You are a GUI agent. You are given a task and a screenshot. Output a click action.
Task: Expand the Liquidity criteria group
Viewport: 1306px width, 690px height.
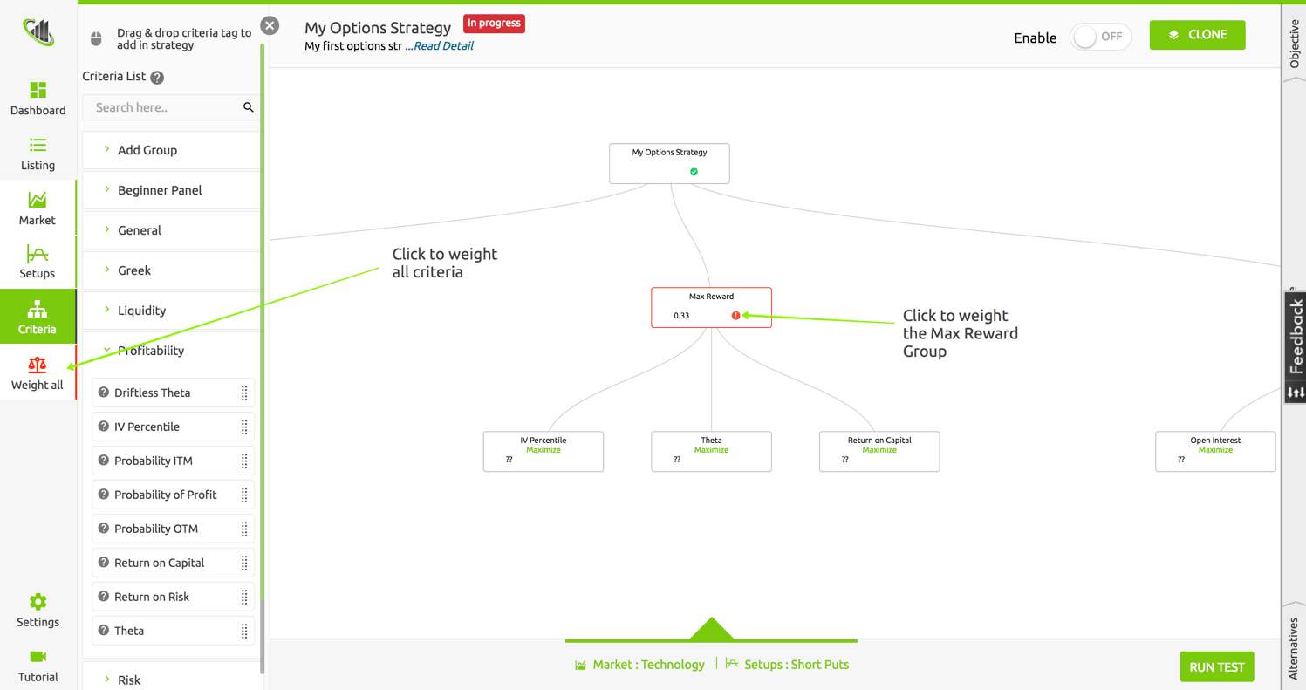click(141, 311)
